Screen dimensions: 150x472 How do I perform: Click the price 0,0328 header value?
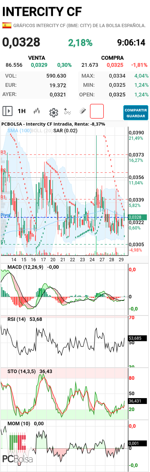pyautogui.click(x=21, y=43)
